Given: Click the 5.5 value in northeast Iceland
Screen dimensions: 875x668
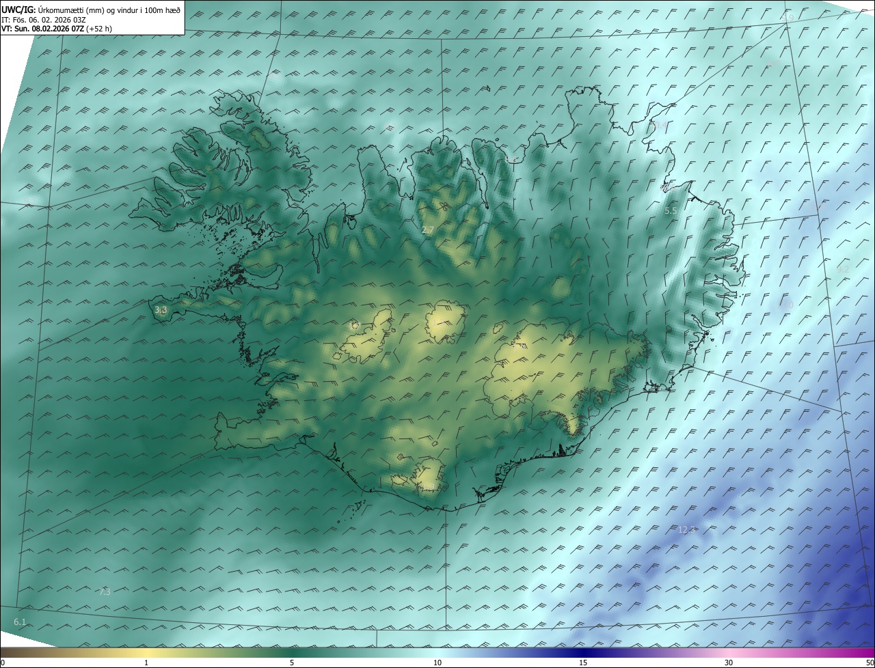Looking at the screenshot, I should pyautogui.click(x=671, y=211).
